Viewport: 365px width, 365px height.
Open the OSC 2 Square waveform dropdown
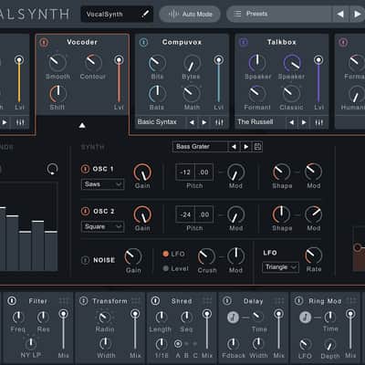point(102,227)
